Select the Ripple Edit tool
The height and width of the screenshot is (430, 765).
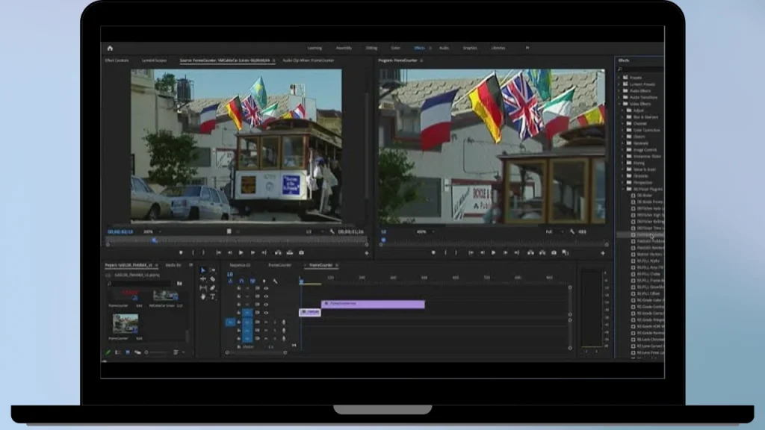(203, 279)
